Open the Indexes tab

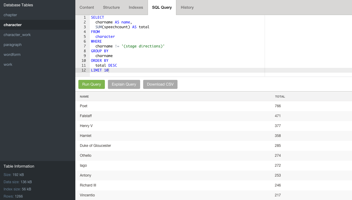pos(136,8)
